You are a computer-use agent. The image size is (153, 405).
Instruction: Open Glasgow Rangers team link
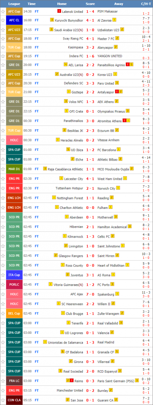point(71,256)
